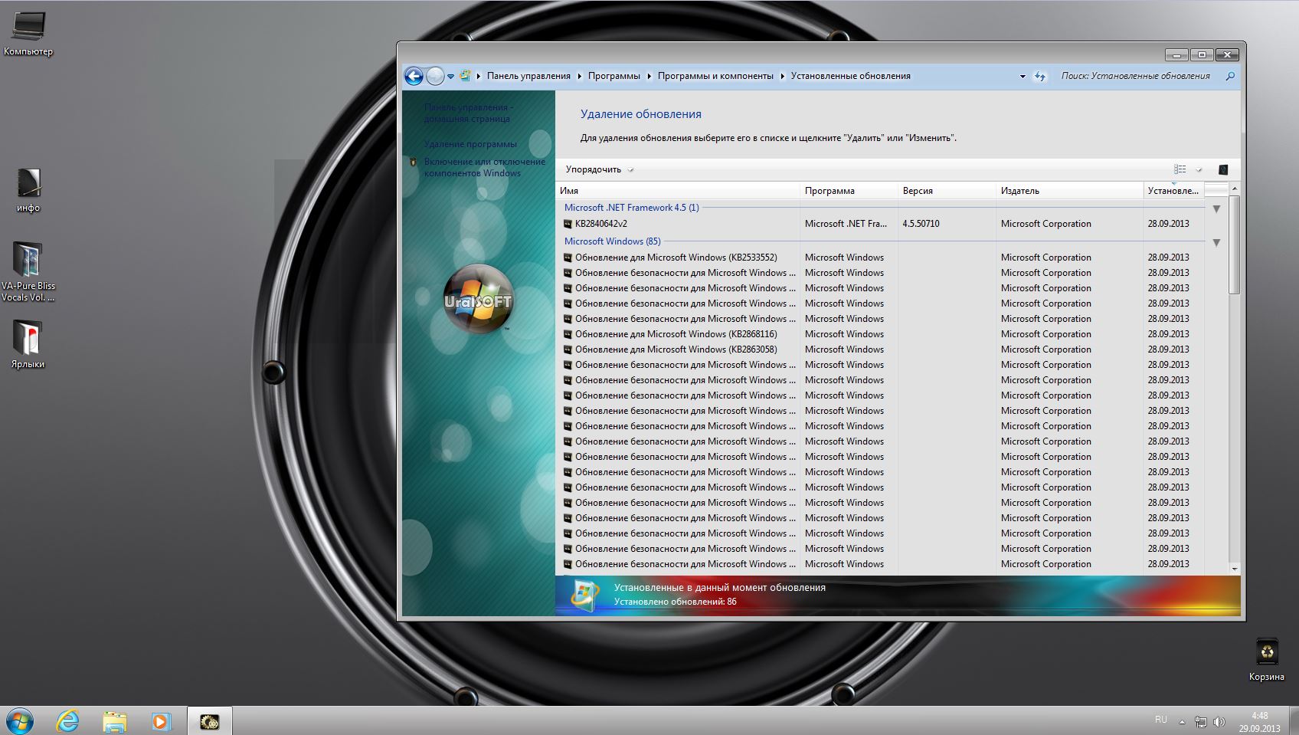Viewport: 1299px width, 735px height.
Task: Select the Microsoft .NET Framework 4.5 (1) group header
Action: click(x=632, y=208)
